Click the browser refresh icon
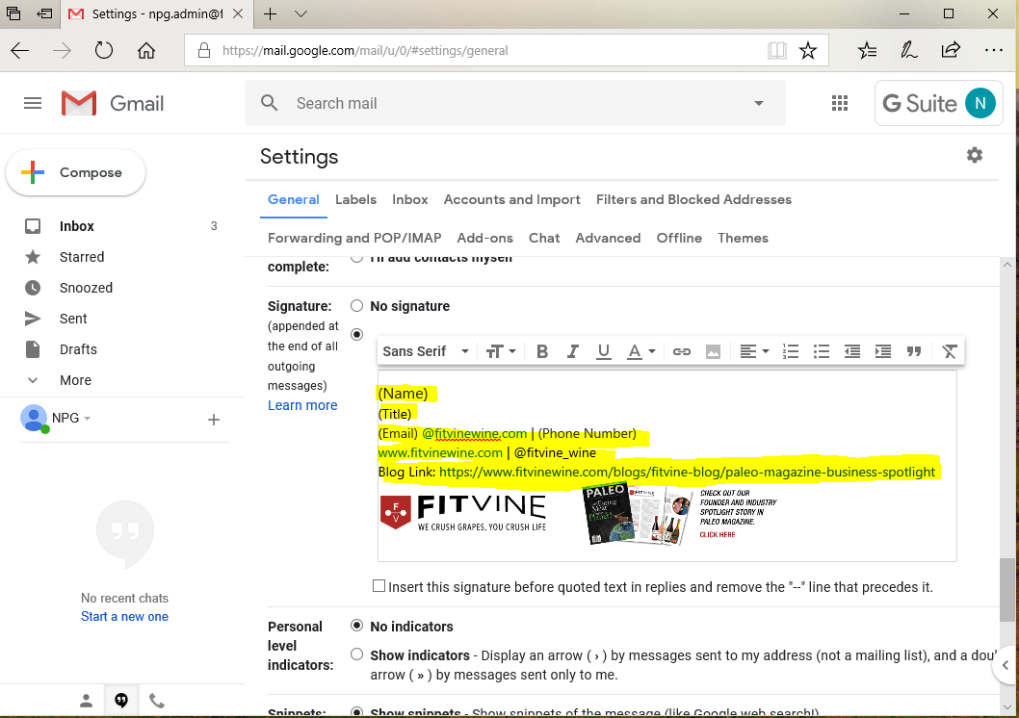The height and width of the screenshot is (718, 1019). pyautogui.click(x=103, y=50)
